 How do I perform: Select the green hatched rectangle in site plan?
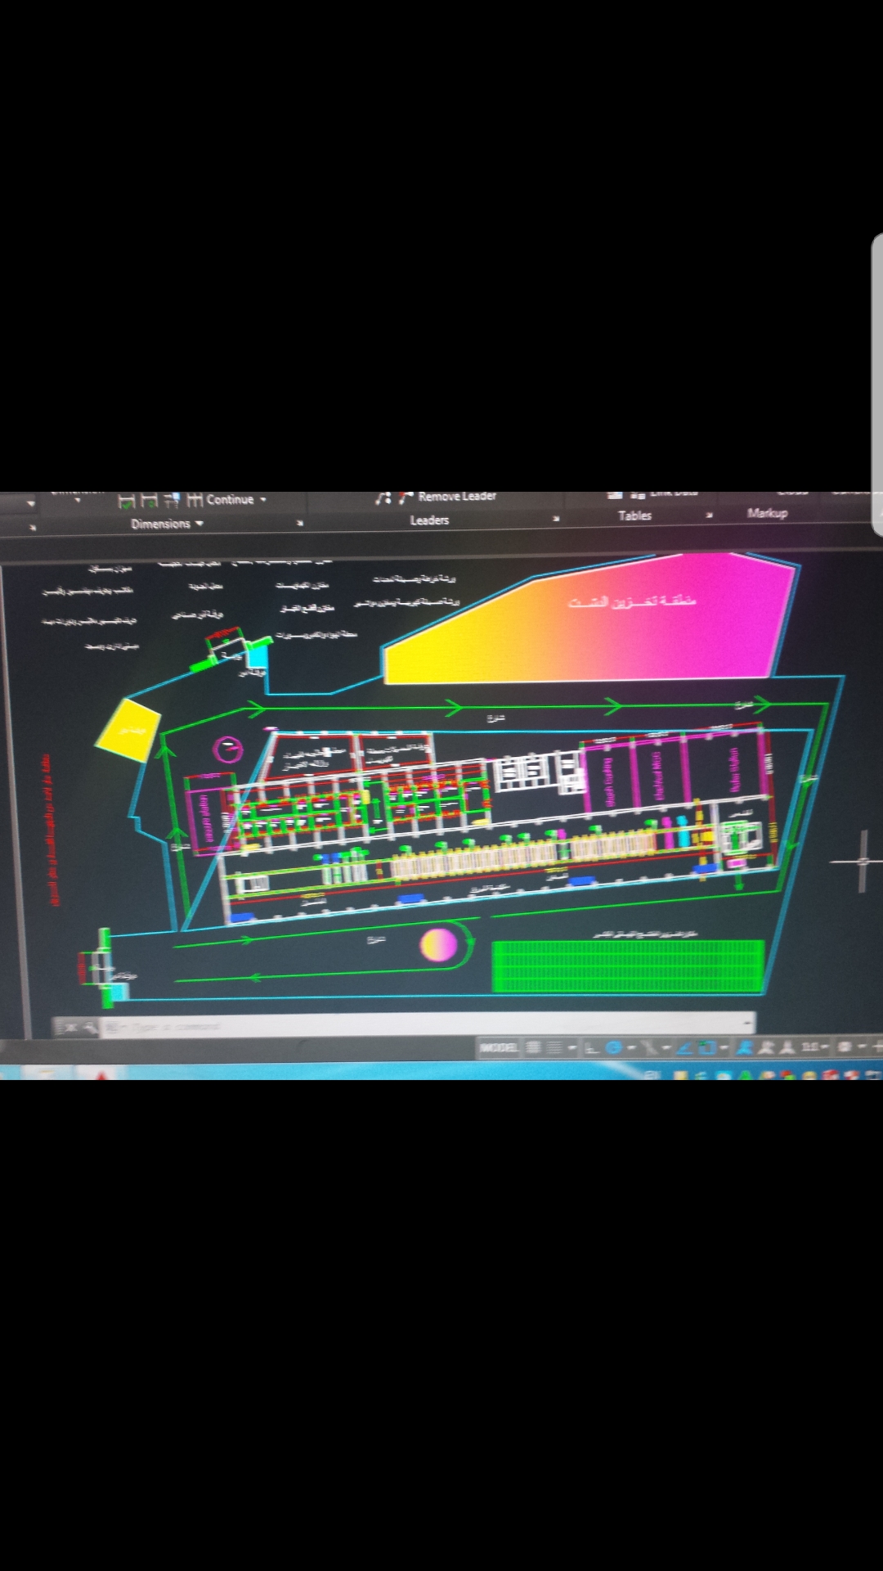tap(629, 966)
